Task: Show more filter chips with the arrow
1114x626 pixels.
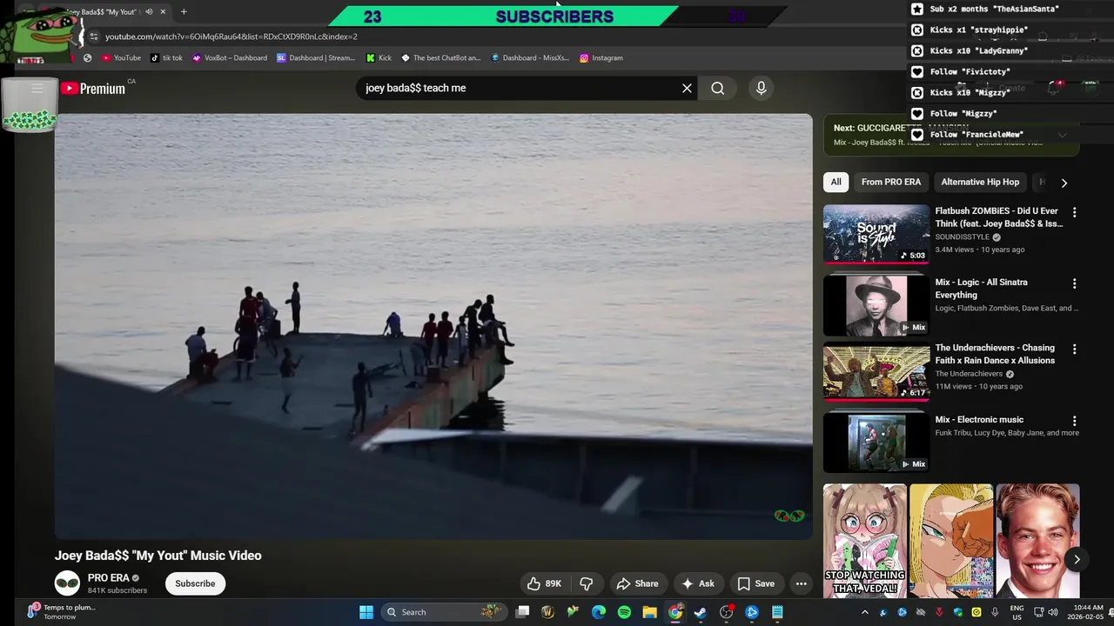Action: click(1064, 183)
